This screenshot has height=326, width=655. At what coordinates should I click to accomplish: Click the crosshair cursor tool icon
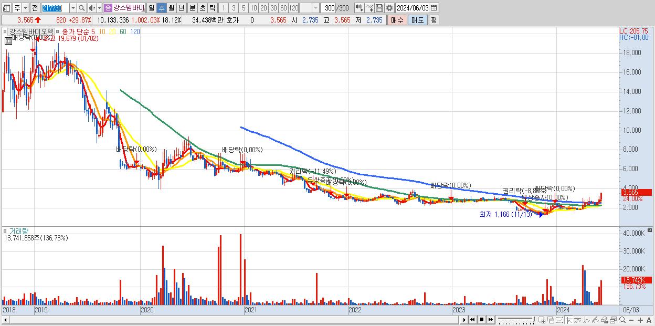click(569, 320)
